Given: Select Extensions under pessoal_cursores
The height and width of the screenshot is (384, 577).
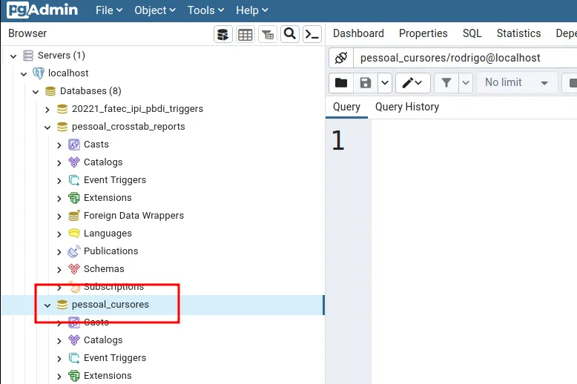Looking at the screenshot, I should [x=108, y=376].
